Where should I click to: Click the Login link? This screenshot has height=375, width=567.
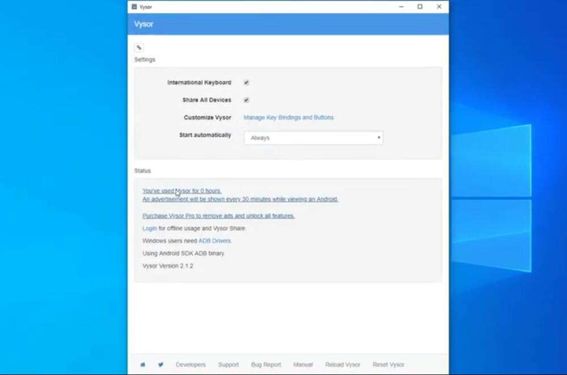(150, 228)
